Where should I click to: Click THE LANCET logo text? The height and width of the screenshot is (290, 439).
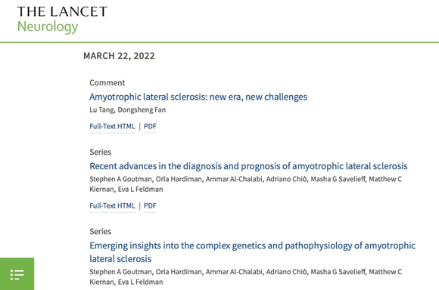tap(62, 12)
